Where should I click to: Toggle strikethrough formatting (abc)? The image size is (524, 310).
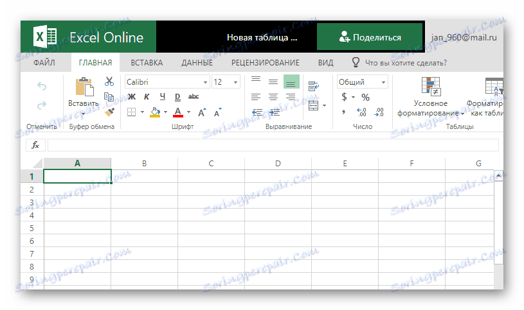coord(194,97)
